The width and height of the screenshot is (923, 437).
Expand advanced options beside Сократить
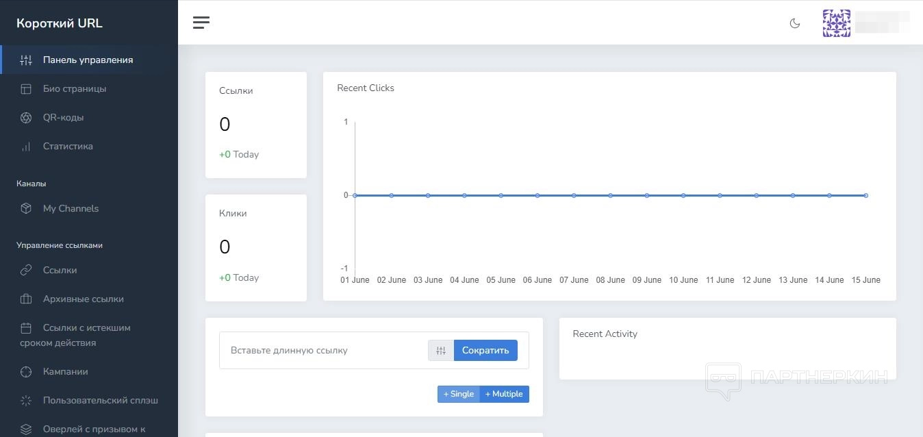click(441, 351)
